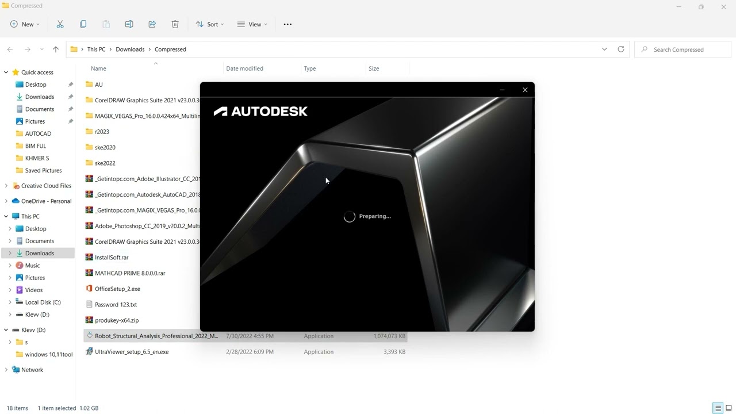This screenshot has height=414, width=736.
Task: Select Downloads under This PC
Action: pos(40,253)
